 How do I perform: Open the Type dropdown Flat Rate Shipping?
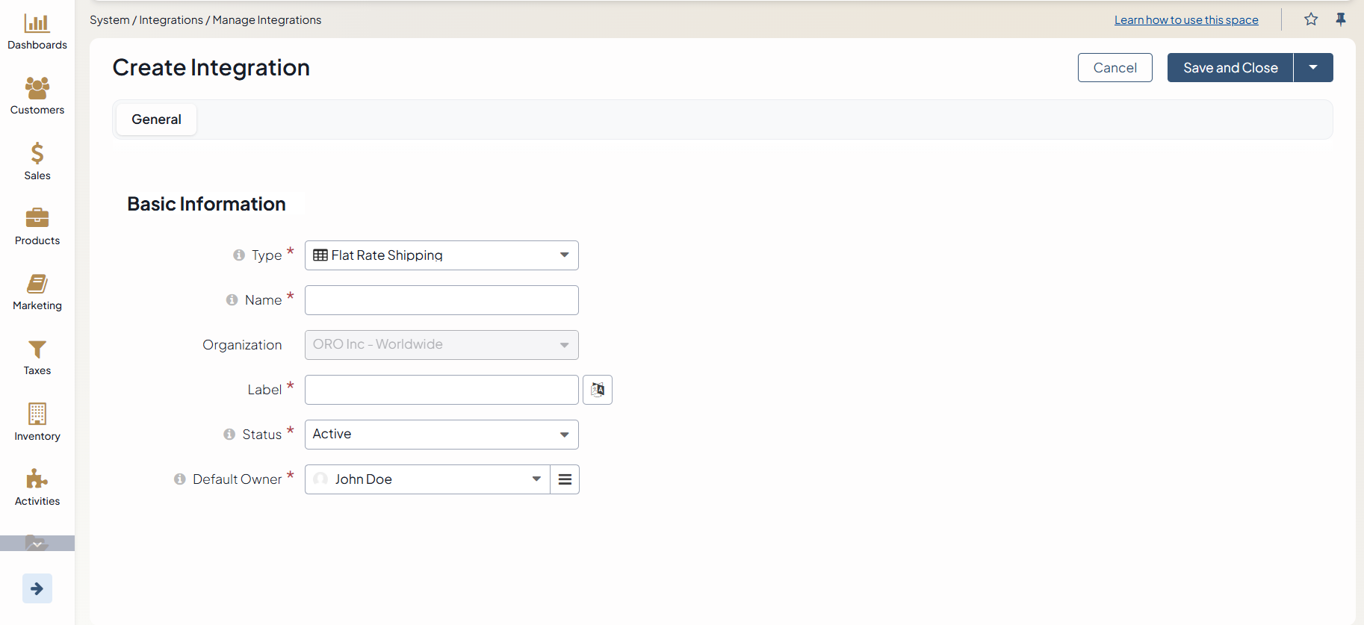click(x=441, y=255)
